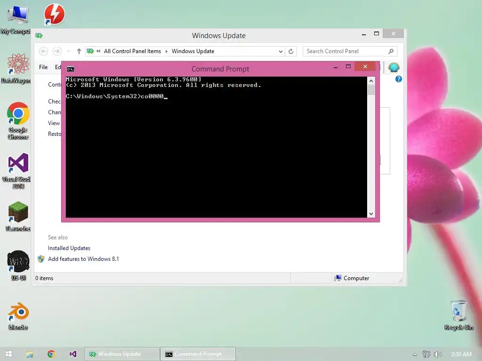Open Command Prompt system menu icon

(x=71, y=69)
